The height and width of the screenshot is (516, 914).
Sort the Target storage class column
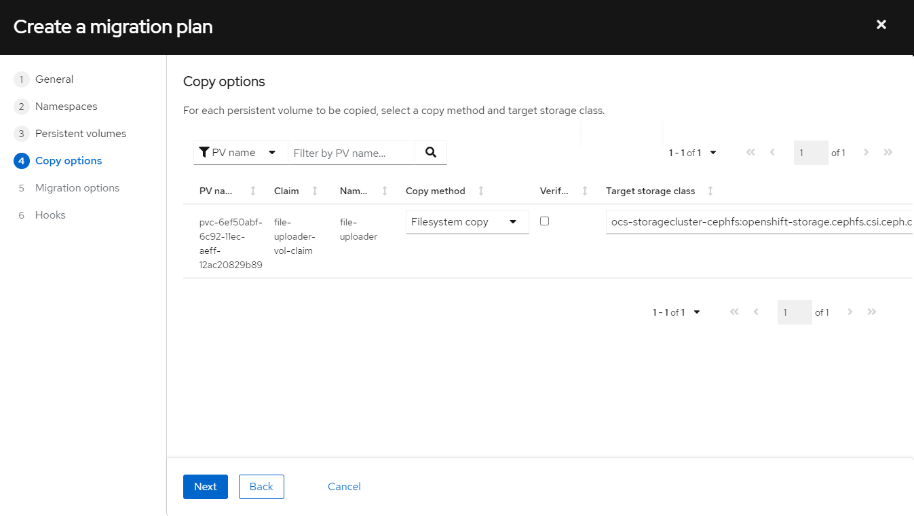pyautogui.click(x=710, y=191)
